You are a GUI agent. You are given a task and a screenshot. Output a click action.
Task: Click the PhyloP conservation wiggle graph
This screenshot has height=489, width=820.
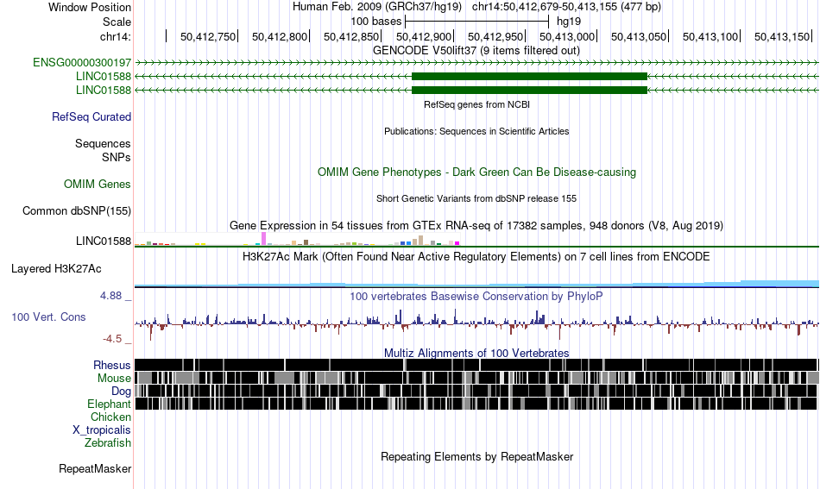(x=476, y=324)
